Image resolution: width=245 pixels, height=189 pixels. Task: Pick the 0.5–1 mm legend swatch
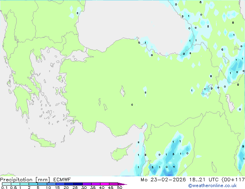[15, 184]
